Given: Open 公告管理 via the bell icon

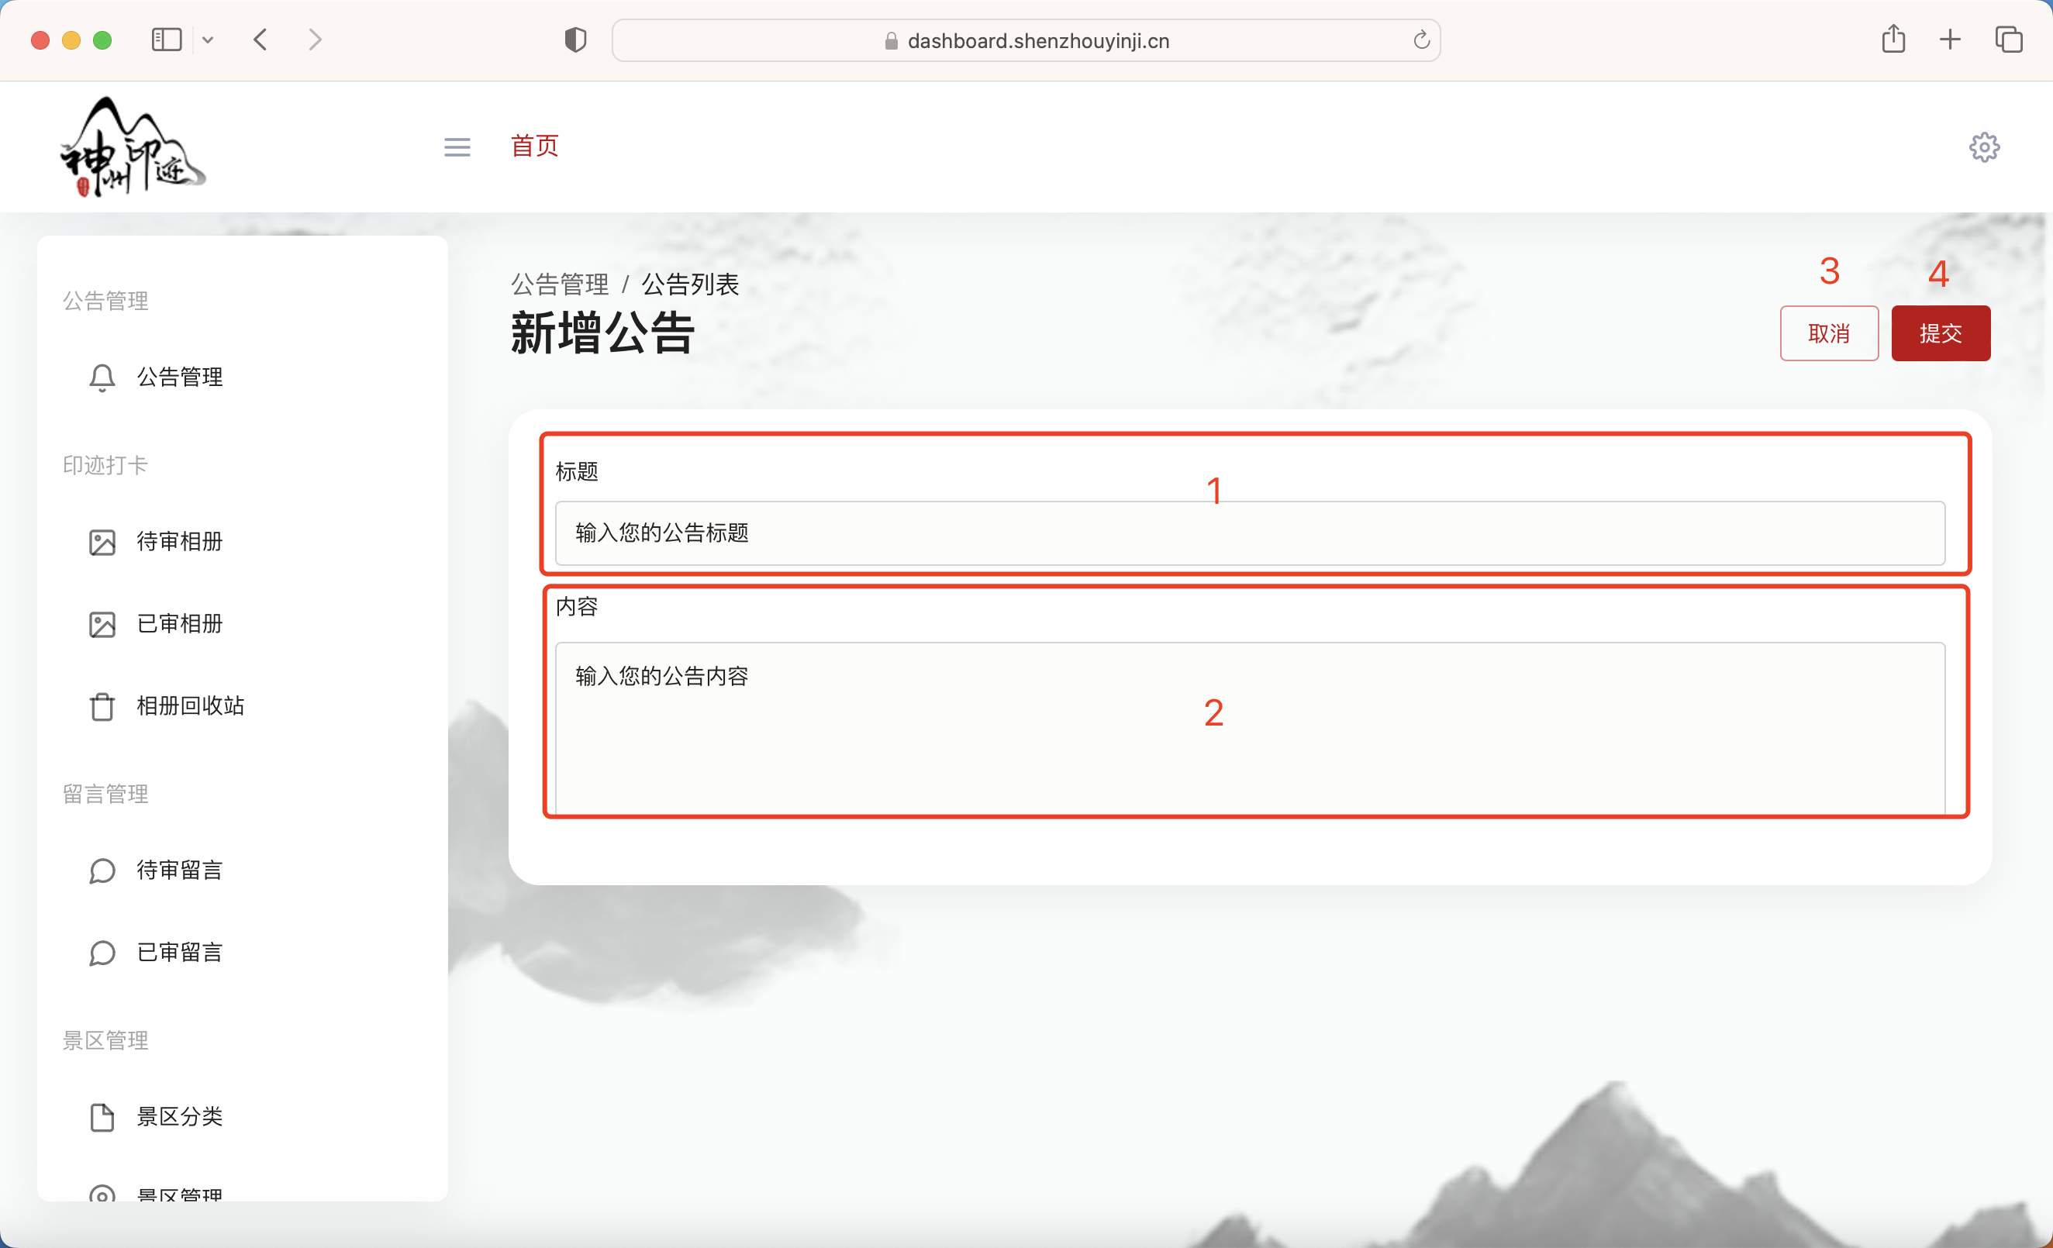Looking at the screenshot, I should 102,377.
